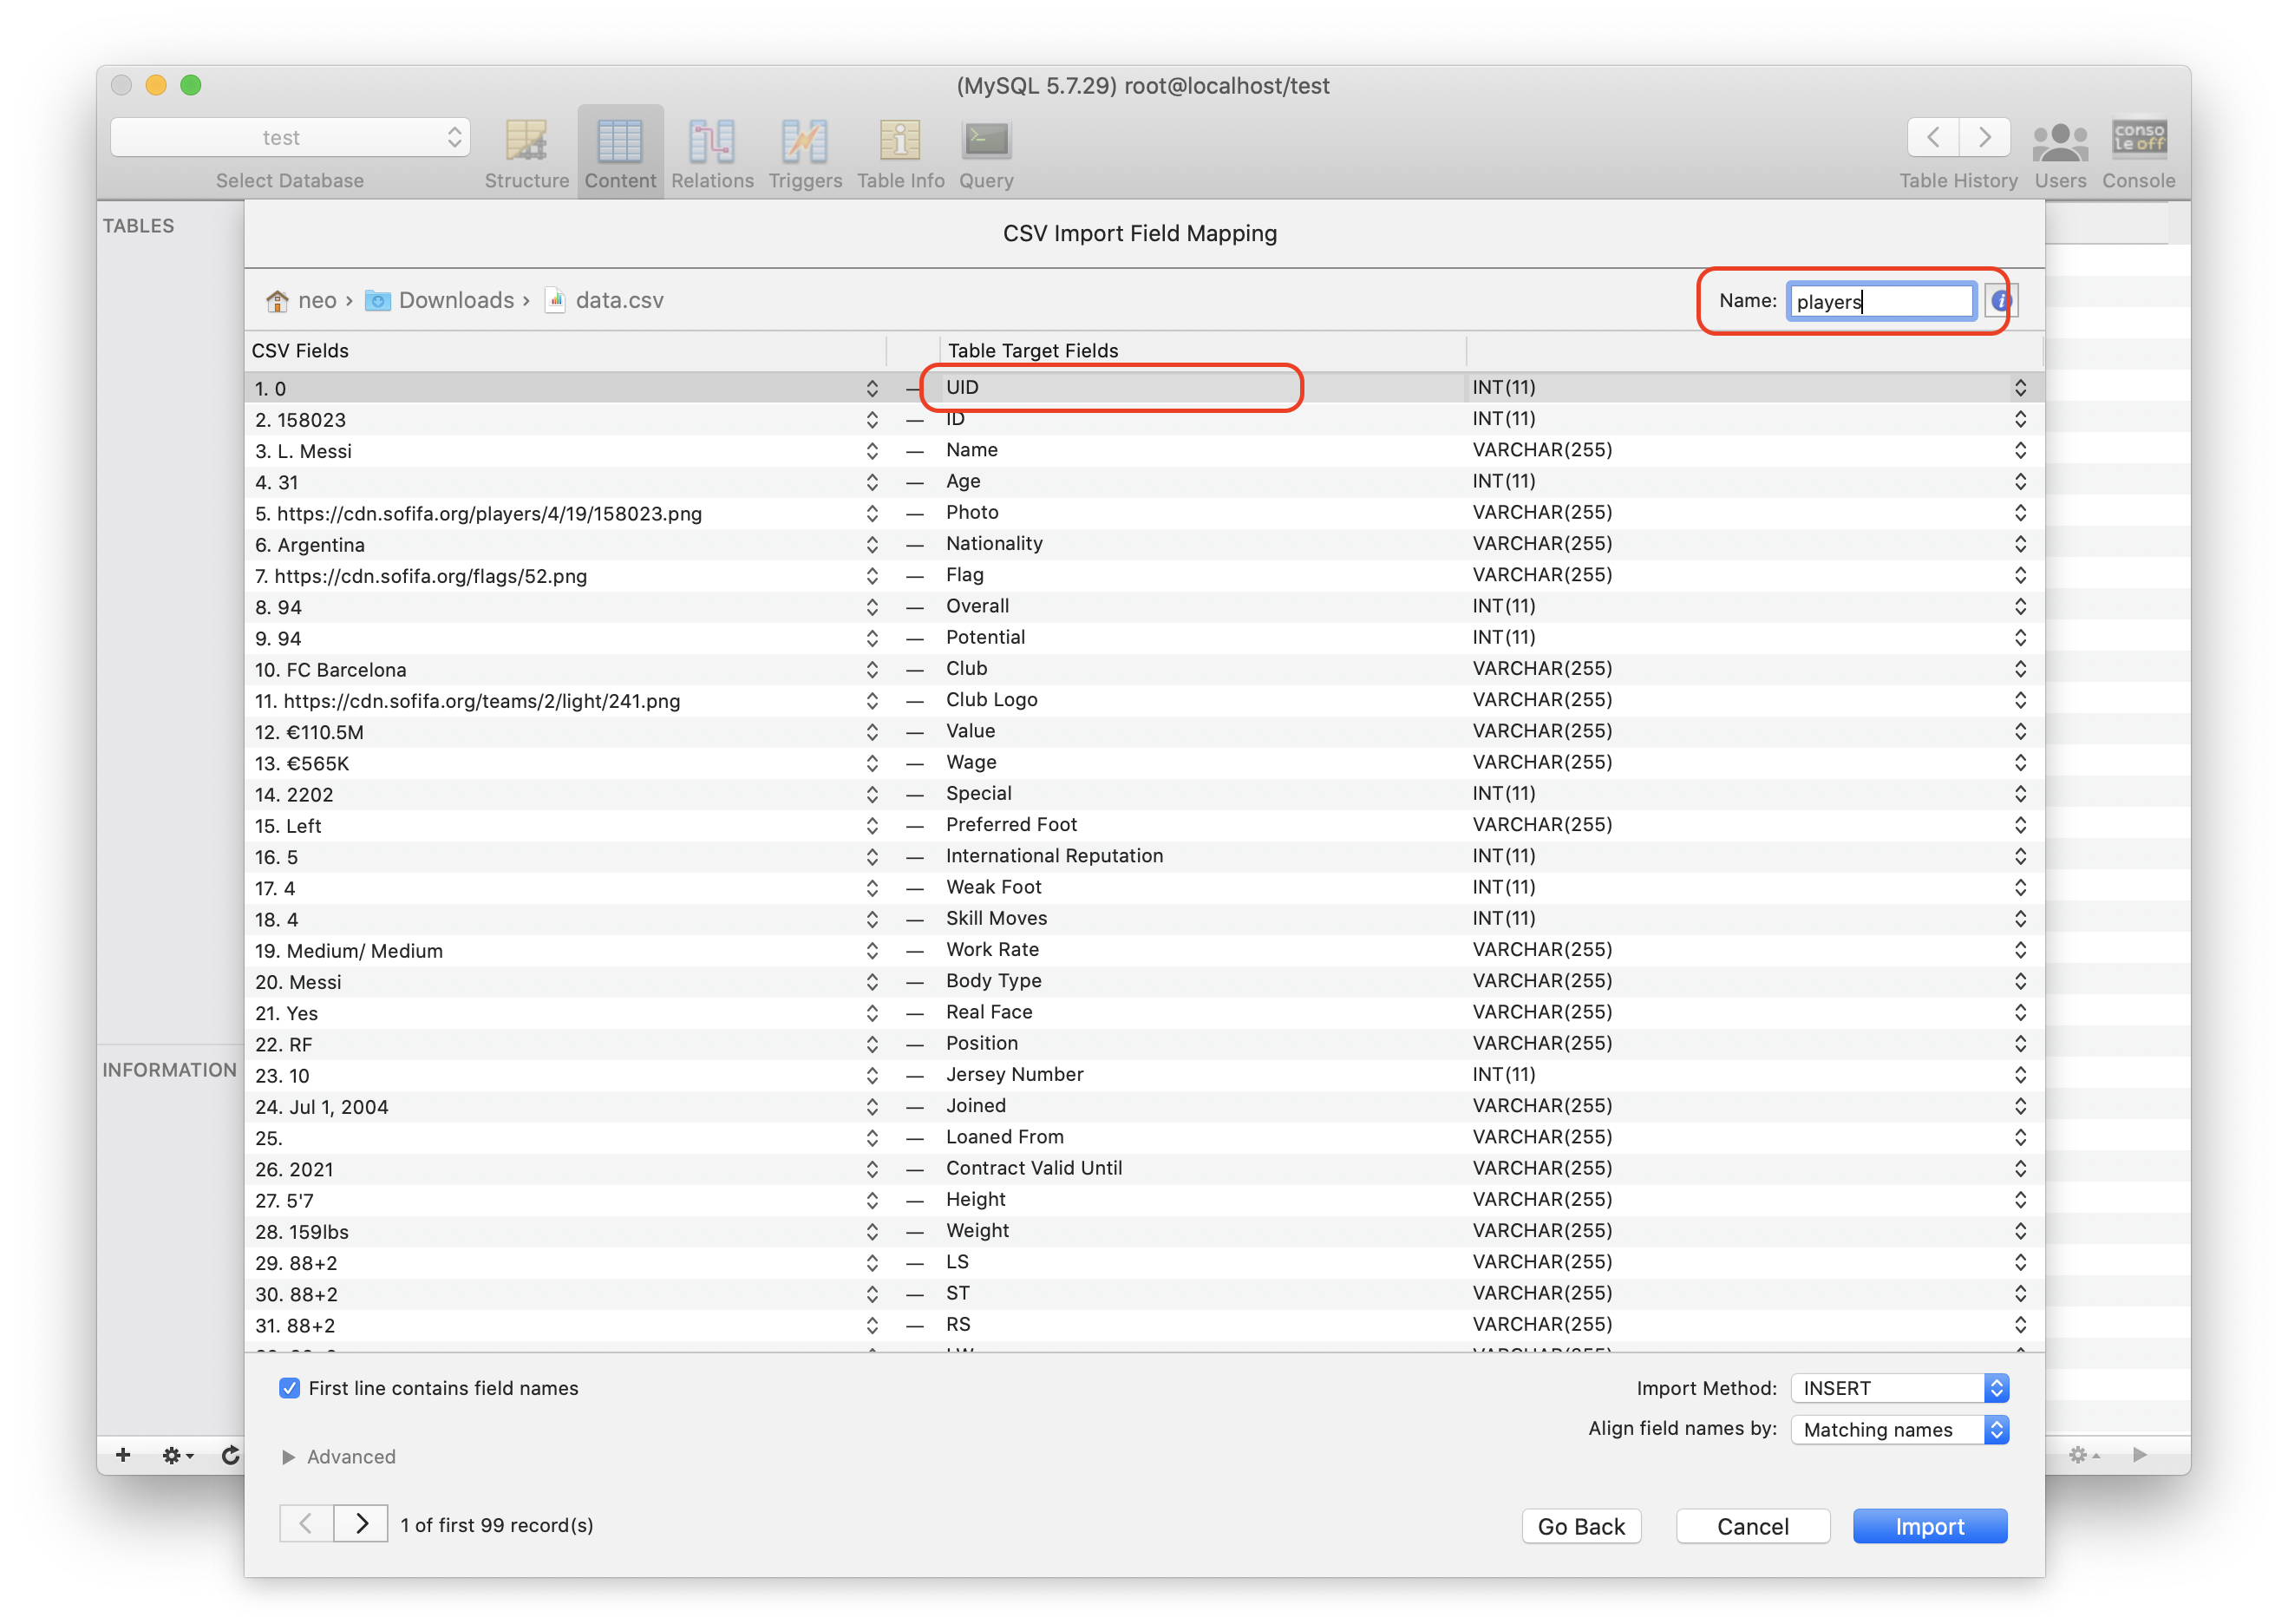Navigate to the Downloads breadcrumb
This screenshot has width=2288, height=1624.
pyautogui.click(x=456, y=300)
